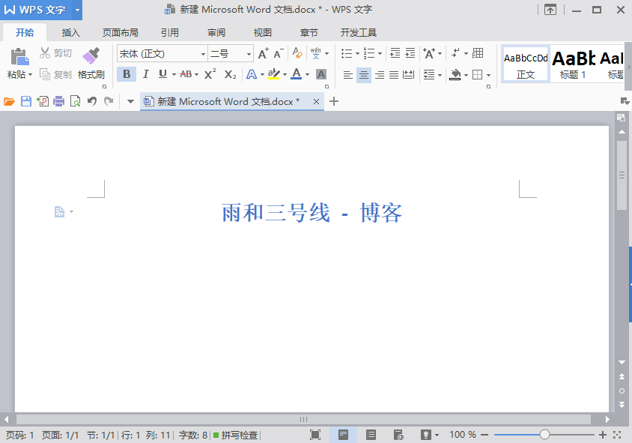Viewport: 632px width, 443px height.
Task: Apply subscript X₂ formatting
Action: [230, 74]
